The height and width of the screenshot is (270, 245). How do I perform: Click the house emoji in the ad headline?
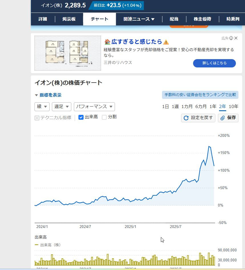click(x=107, y=42)
